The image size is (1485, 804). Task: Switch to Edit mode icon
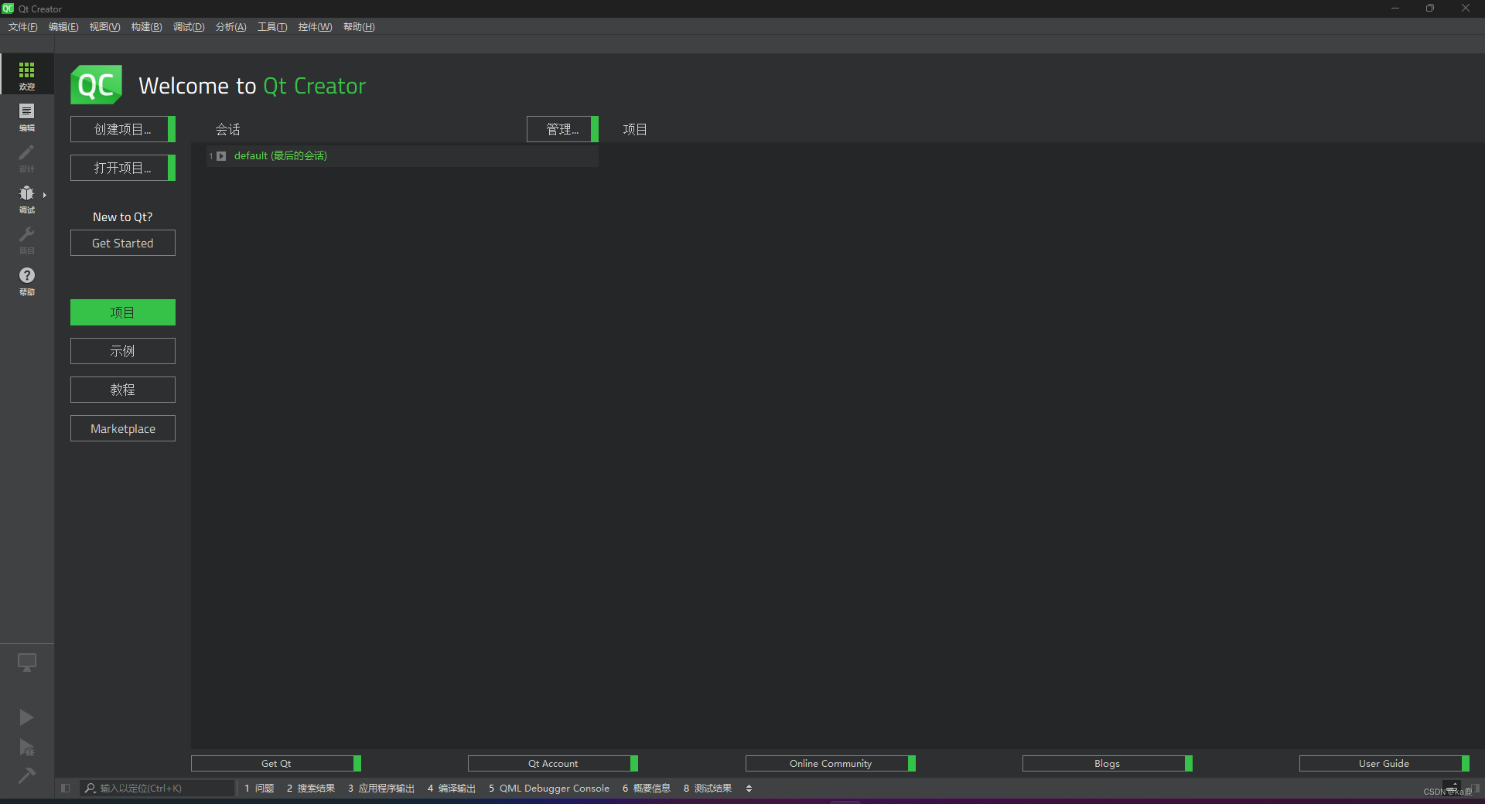click(27, 116)
